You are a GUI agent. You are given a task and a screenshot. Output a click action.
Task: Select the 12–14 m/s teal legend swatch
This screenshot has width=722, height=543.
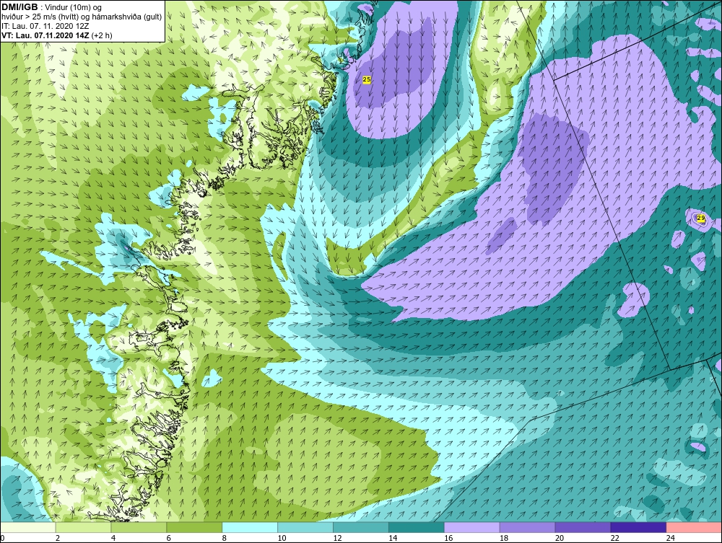[x=361, y=527]
